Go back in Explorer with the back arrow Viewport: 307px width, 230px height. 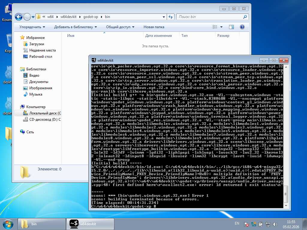pyautogui.click(x=19, y=17)
